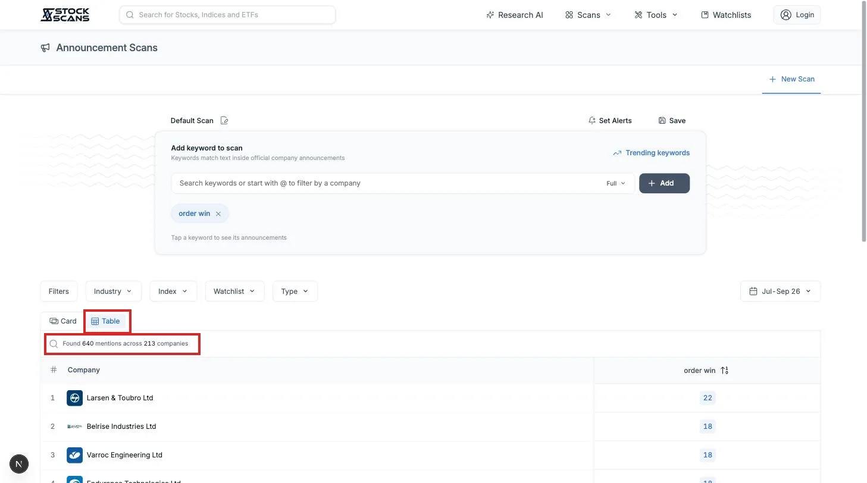This screenshot has width=867, height=483.
Task: Expand the Type filter dropdown
Action: (x=295, y=291)
